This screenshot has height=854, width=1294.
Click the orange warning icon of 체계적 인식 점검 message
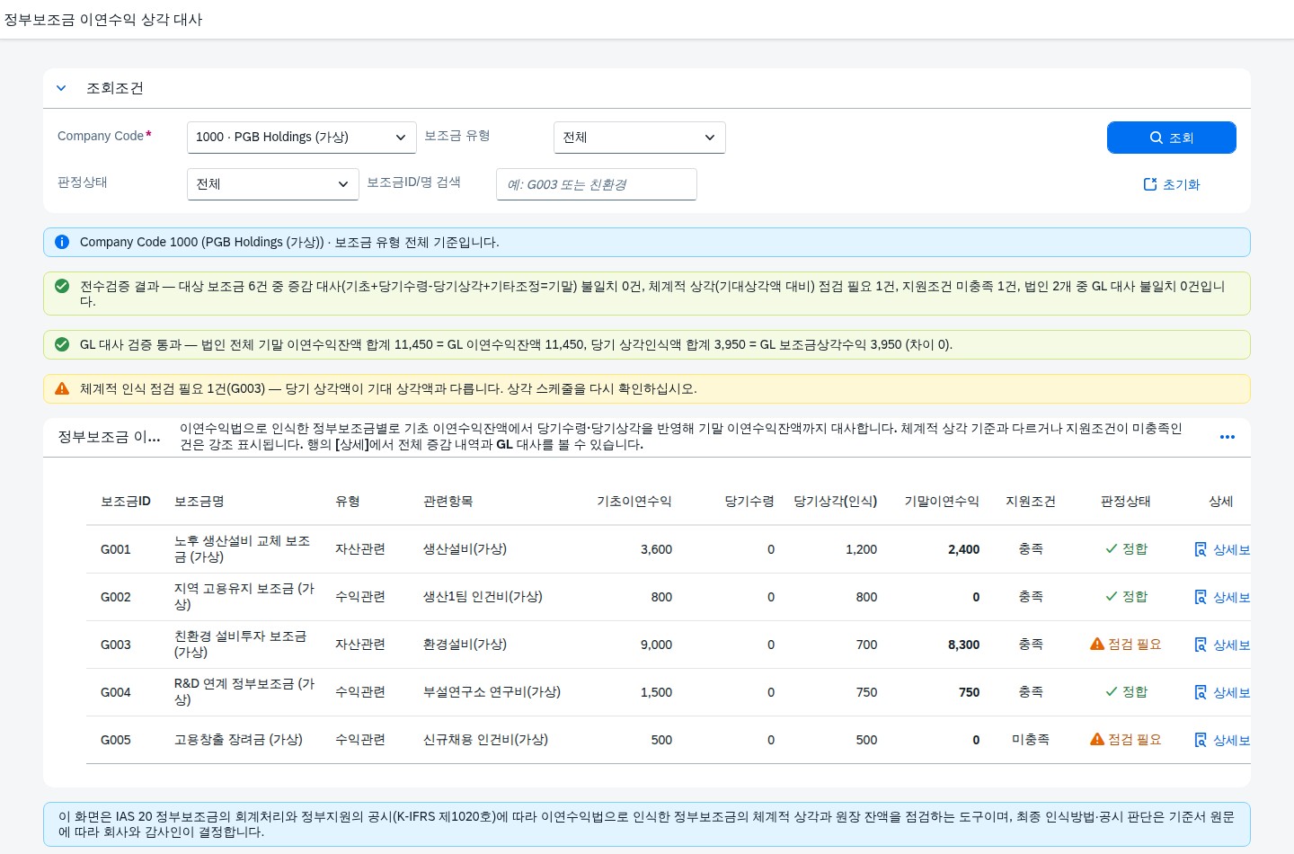tap(62, 388)
